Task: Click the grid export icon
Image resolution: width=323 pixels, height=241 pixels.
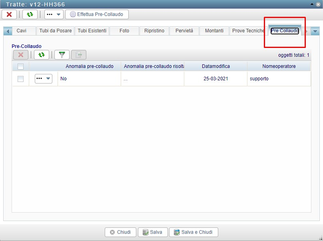Action: point(79,55)
